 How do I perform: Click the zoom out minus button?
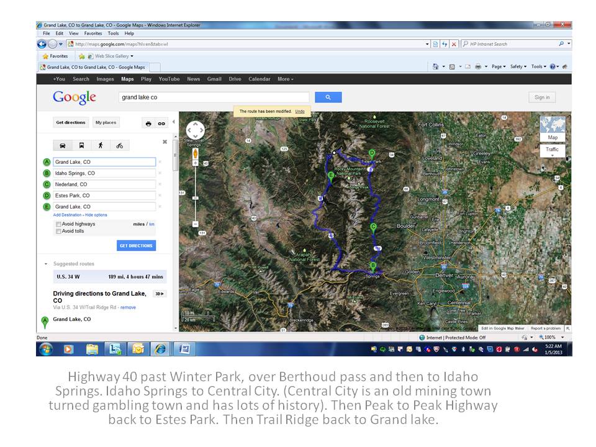point(196,224)
